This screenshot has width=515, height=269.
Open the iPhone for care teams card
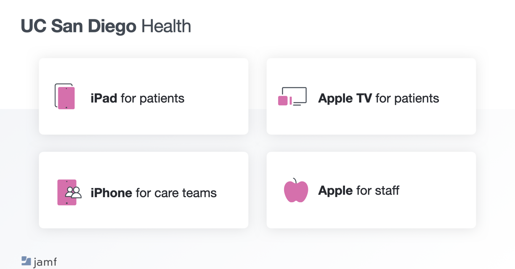pos(143,190)
